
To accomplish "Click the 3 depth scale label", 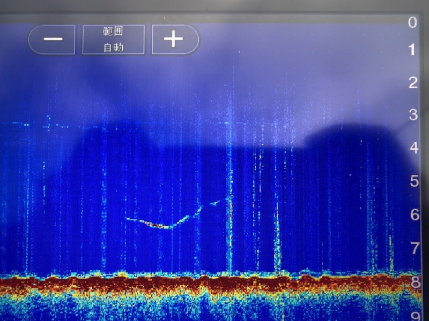I will click(412, 114).
